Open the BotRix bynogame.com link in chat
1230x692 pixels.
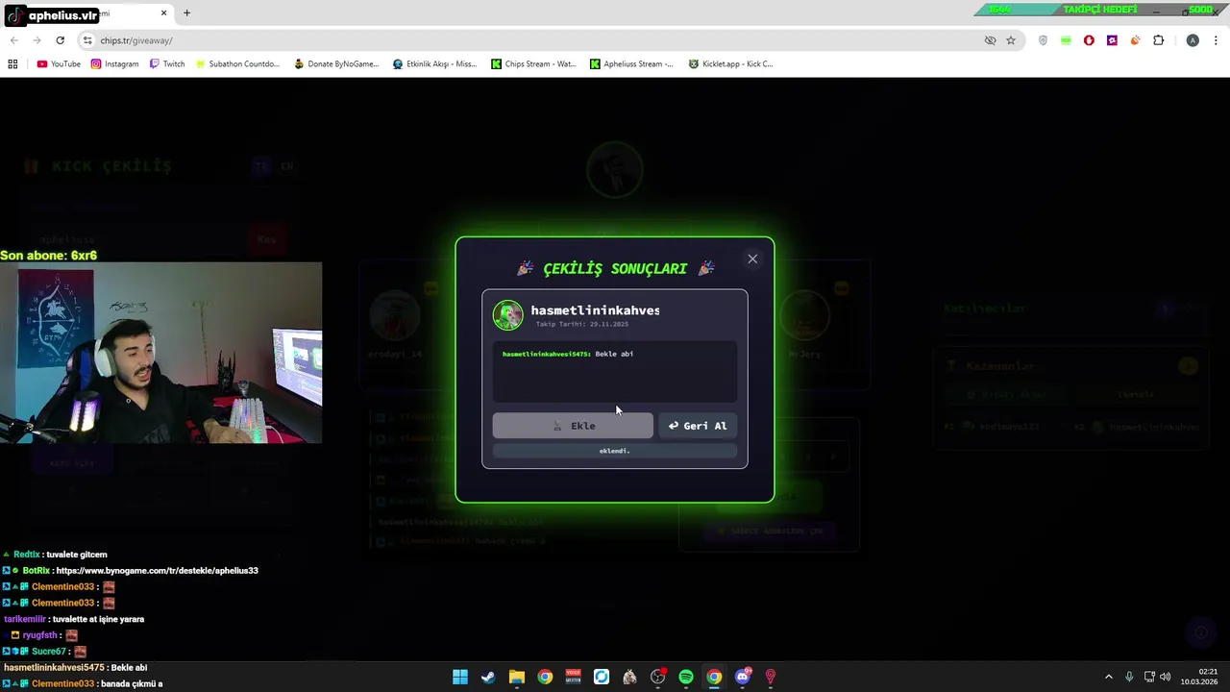point(157,571)
